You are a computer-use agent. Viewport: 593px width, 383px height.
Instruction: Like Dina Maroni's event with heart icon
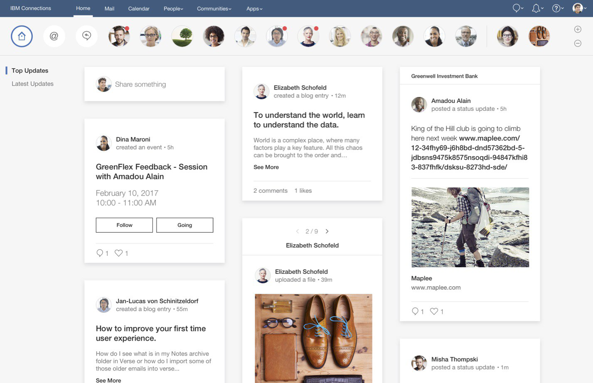[119, 253]
